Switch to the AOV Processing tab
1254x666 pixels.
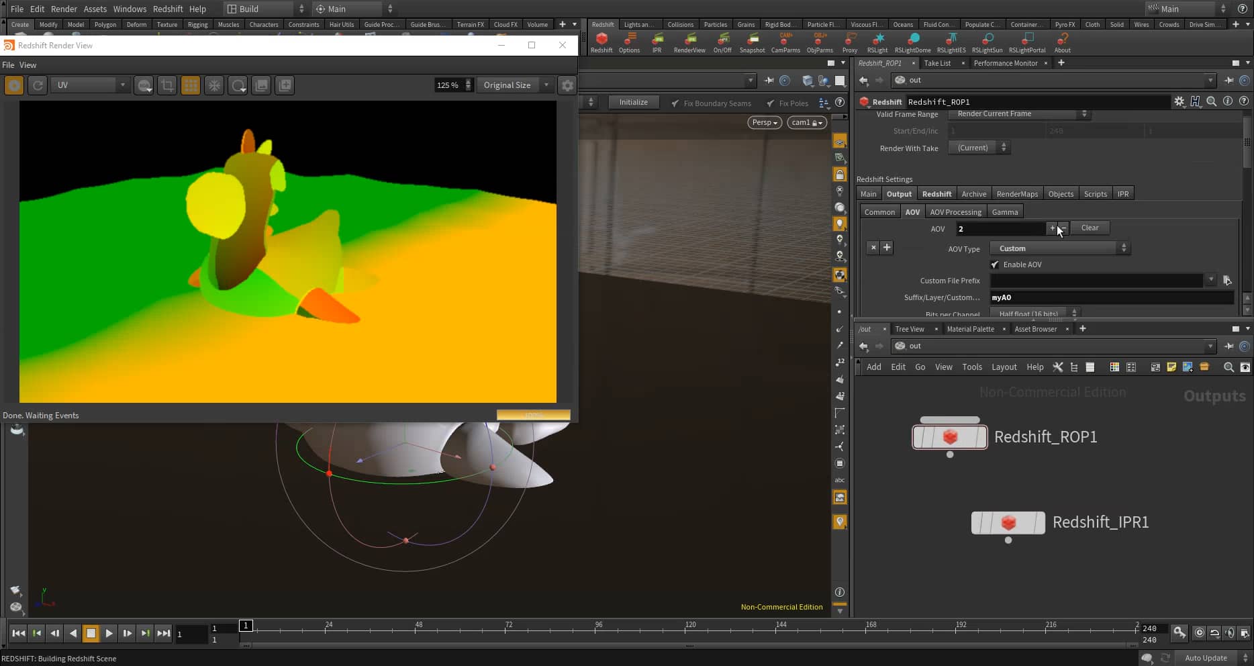(956, 211)
